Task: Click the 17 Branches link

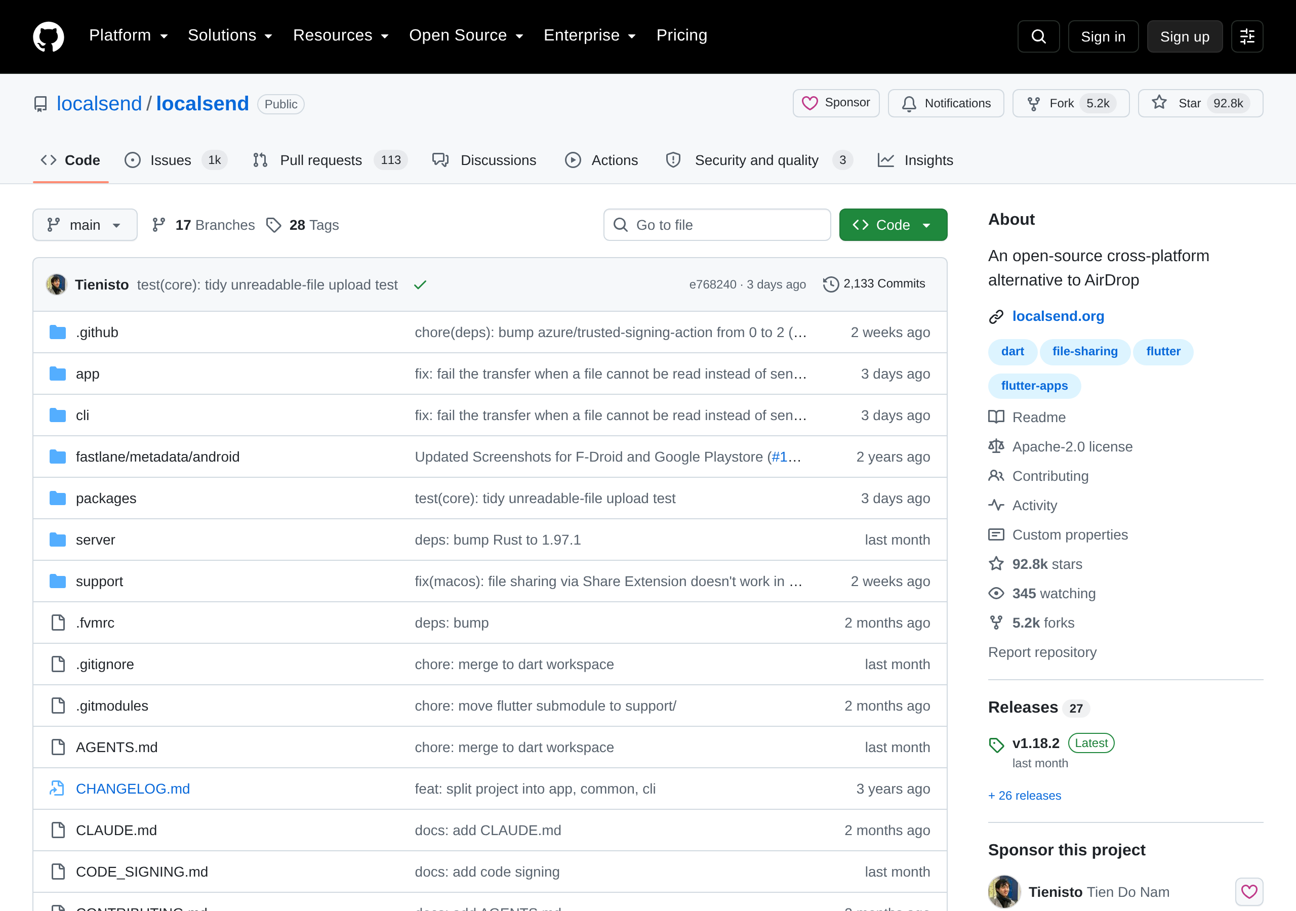Action: (x=204, y=225)
